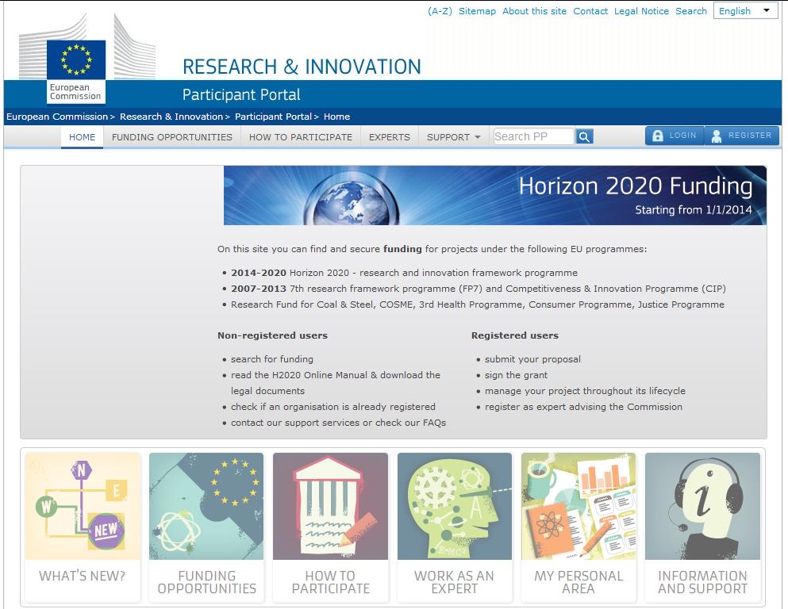
Task: Click "contact our support services" item
Action: click(338, 423)
